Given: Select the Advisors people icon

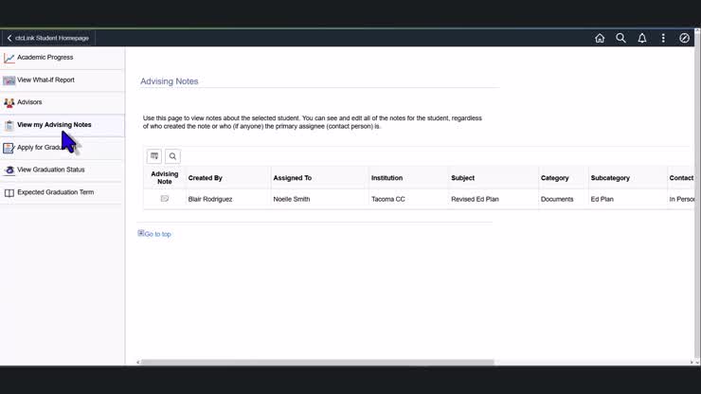Looking at the screenshot, I should 9,103.
